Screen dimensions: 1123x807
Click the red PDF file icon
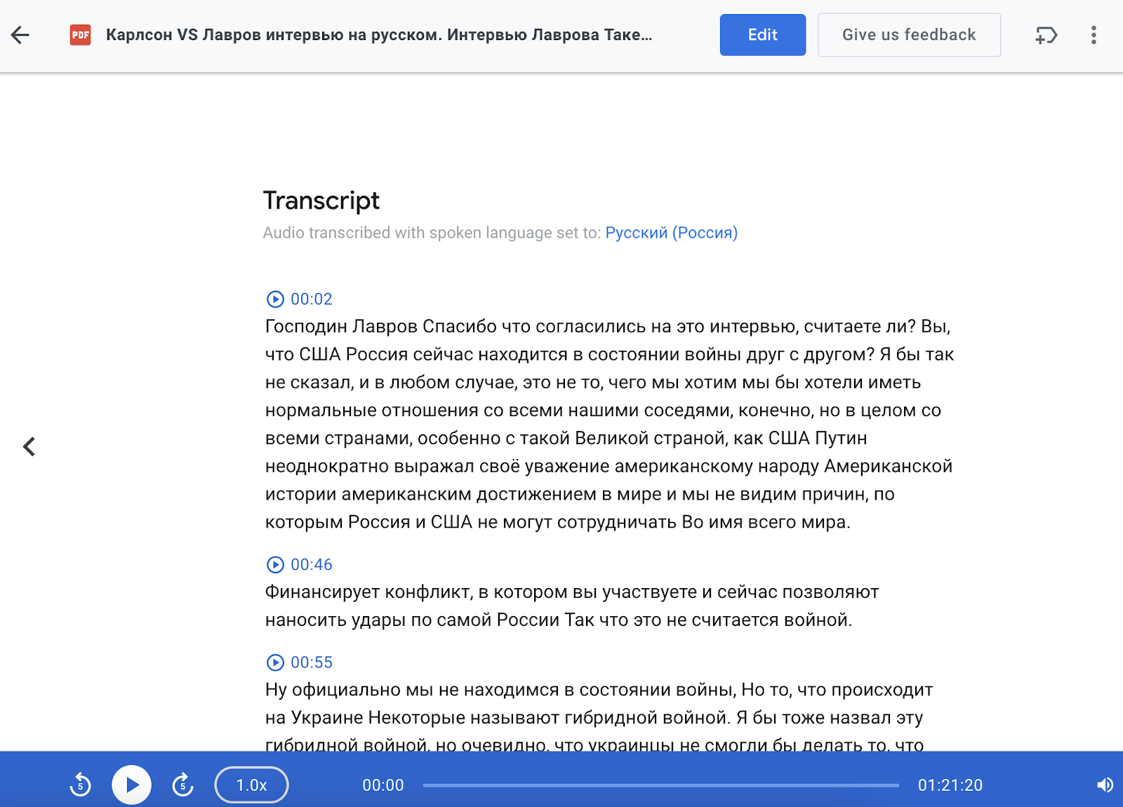pyautogui.click(x=81, y=35)
